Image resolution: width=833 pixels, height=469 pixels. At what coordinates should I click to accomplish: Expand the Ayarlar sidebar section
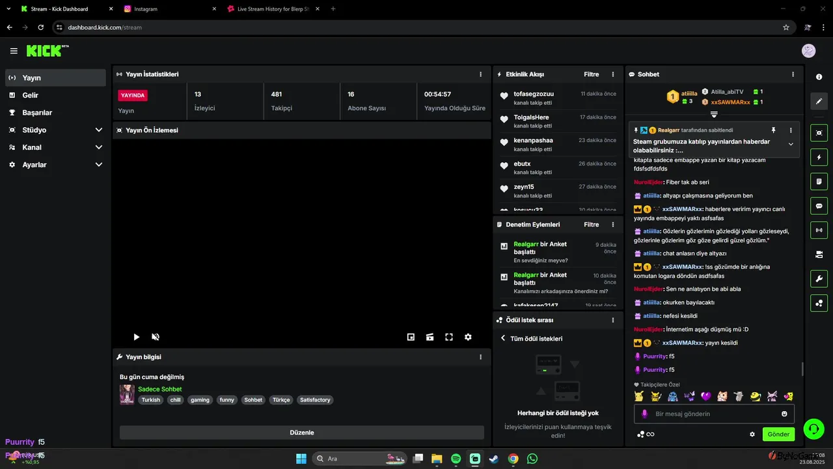tap(99, 165)
